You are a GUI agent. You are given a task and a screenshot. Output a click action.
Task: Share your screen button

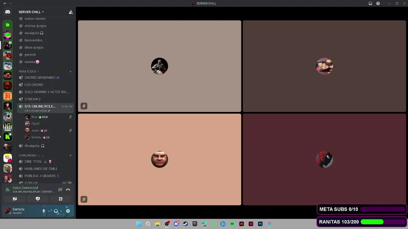tap(38, 199)
